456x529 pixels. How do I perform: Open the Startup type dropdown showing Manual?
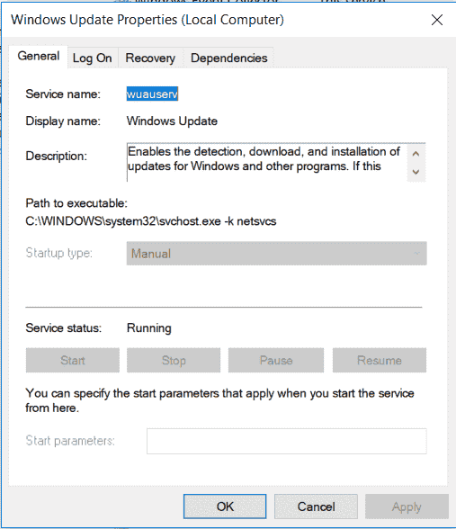pos(277,254)
